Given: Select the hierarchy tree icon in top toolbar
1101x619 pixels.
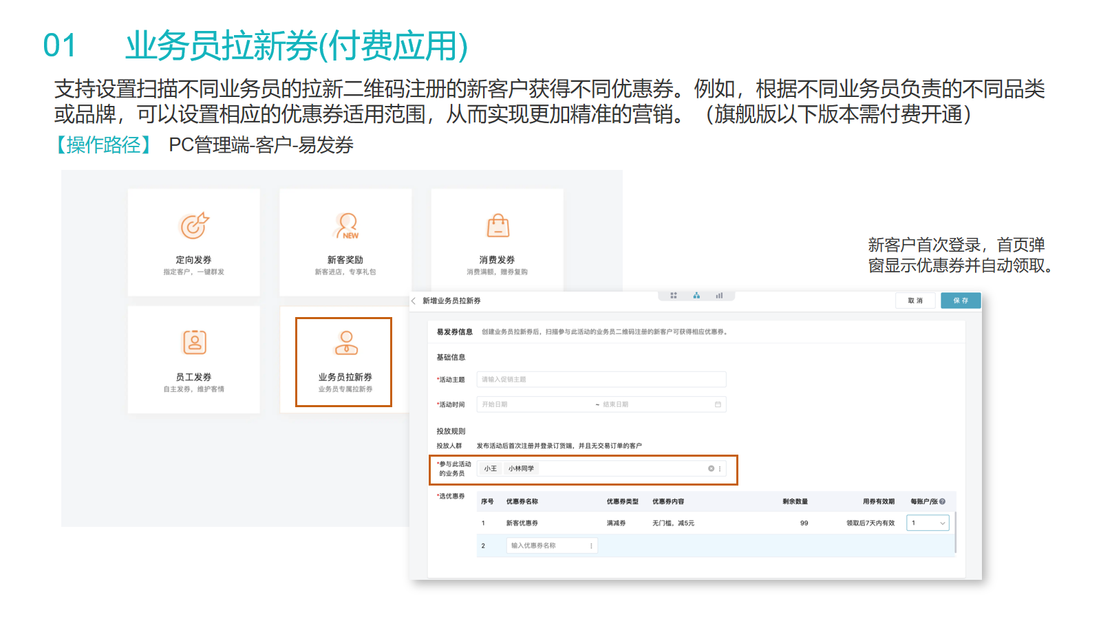Looking at the screenshot, I should click(x=696, y=295).
